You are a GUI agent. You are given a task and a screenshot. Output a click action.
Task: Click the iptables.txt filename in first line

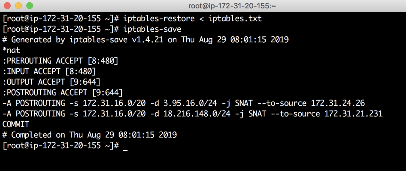[x=235, y=19]
